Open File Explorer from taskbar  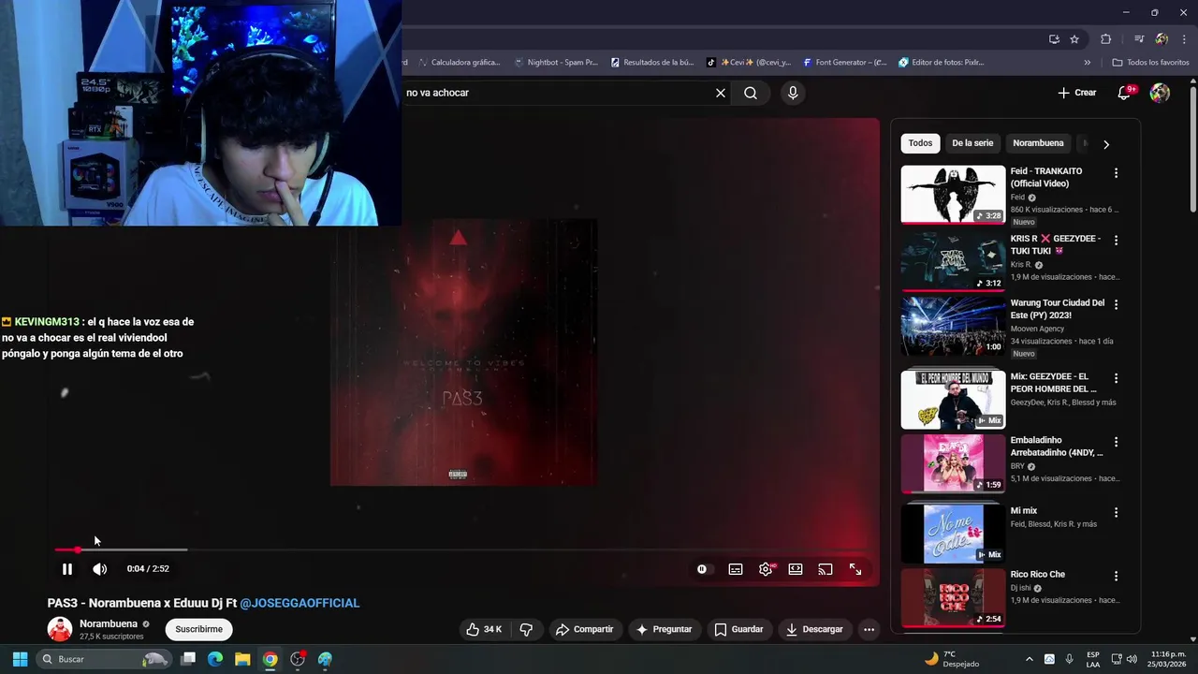242,659
